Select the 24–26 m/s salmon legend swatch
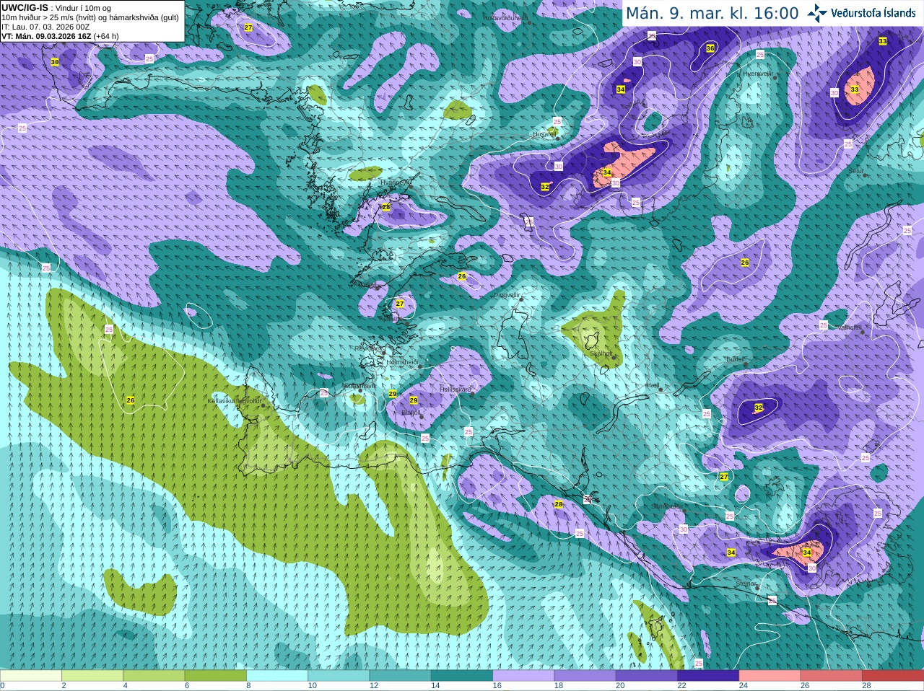This screenshot has height=691, width=924. point(770,676)
